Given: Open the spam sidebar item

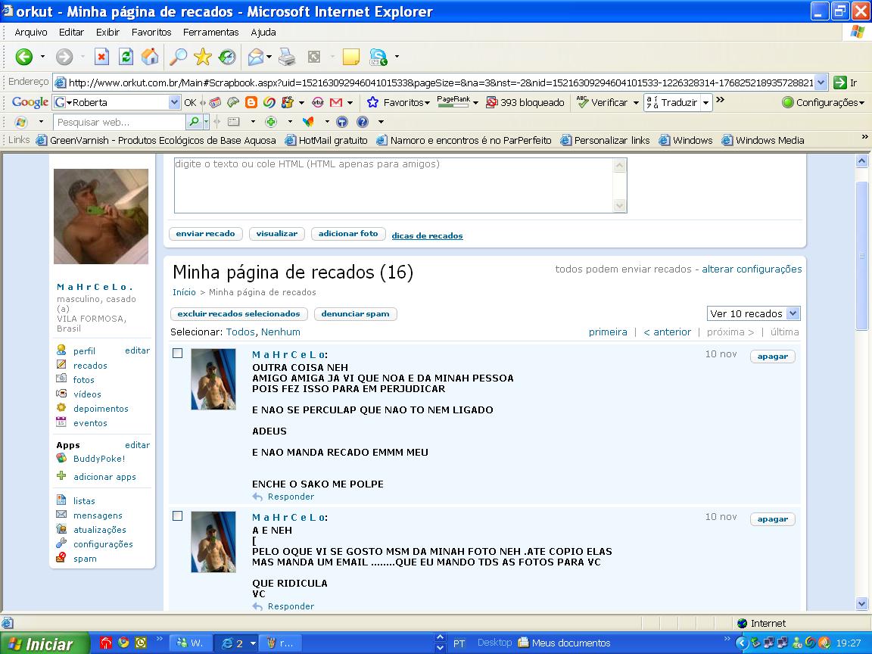Looking at the screenshot, I should click(85, 559).
